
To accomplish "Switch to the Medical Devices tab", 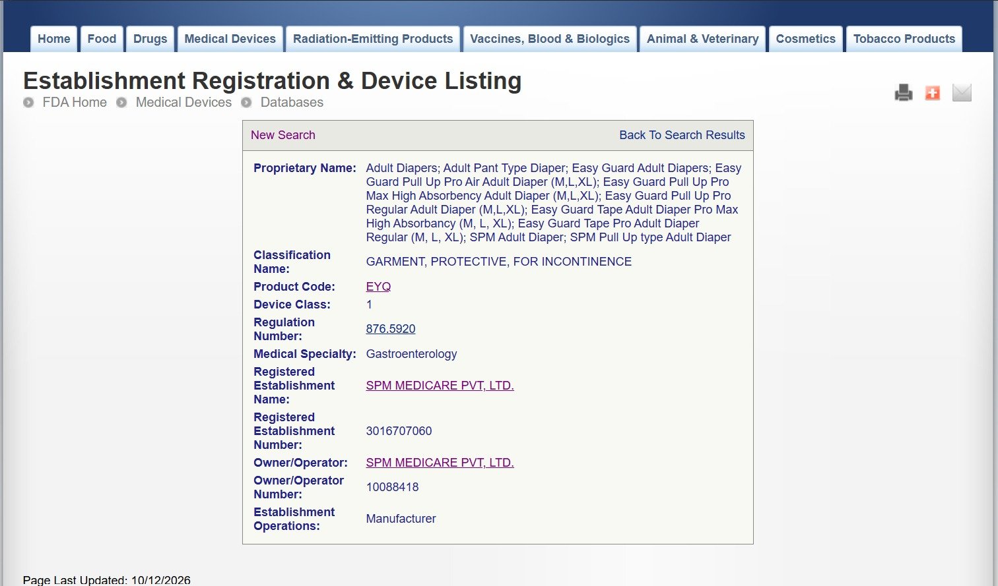I will click(x=230, y=39).
